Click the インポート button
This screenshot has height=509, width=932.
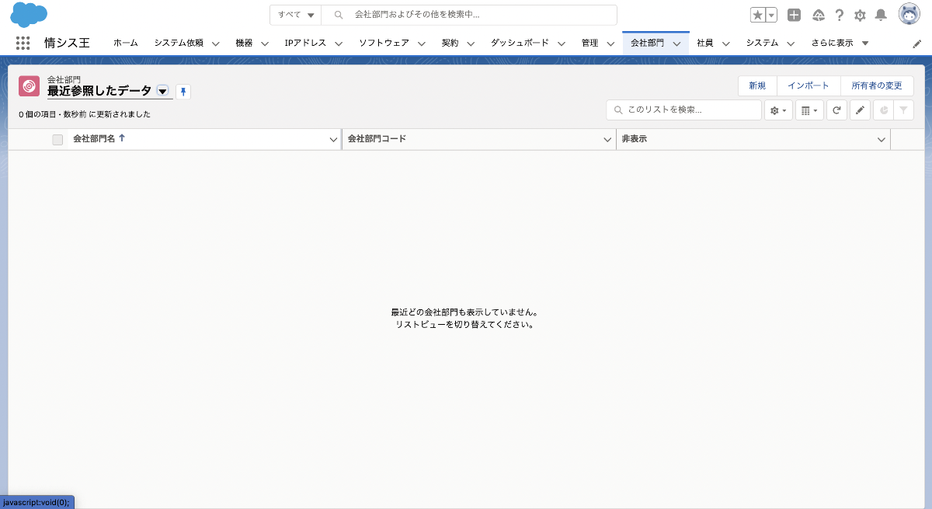pos(809,85)
